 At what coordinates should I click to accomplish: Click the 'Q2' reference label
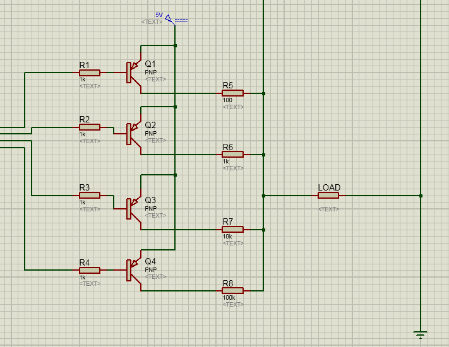pos(150,125)
